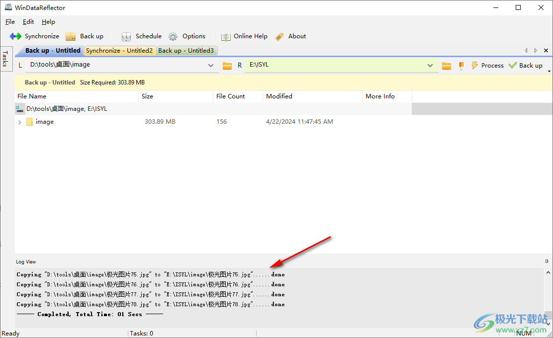Image resolution: width=553 pixels, height=338 pixels.
Task: Click the pencil marker icon beside Process
Action: [461, 66]
